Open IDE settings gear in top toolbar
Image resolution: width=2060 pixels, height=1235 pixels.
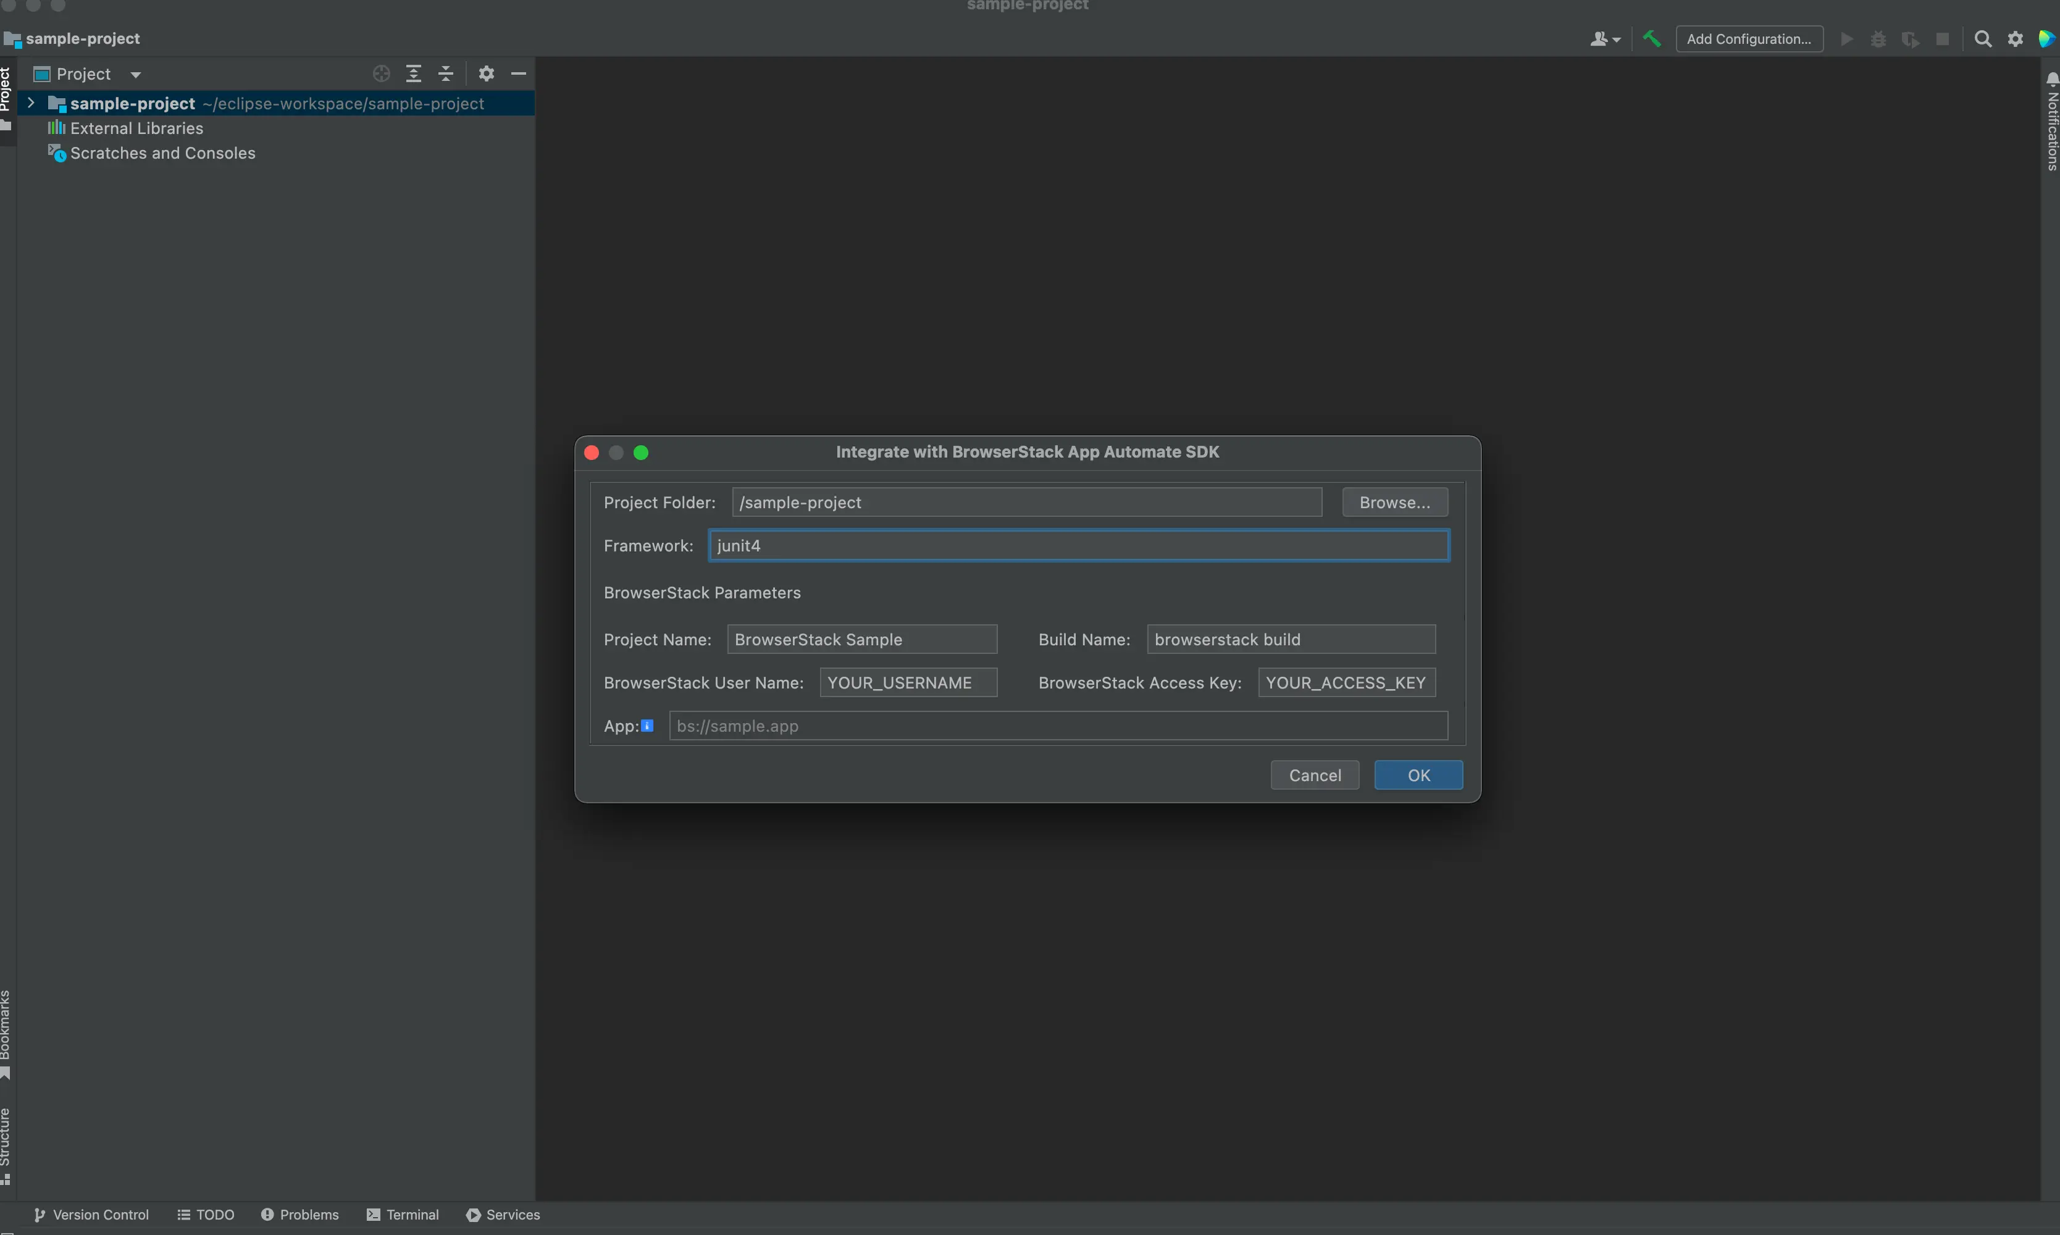tap(2015, 39)
